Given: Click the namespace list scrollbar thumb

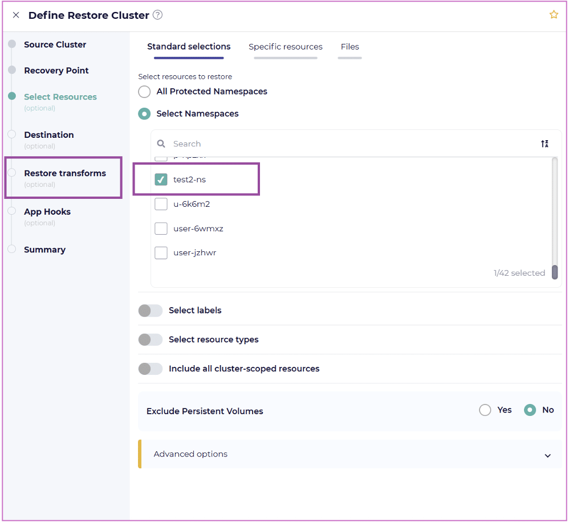Looking at the screenshot, I should pos(555,272).
